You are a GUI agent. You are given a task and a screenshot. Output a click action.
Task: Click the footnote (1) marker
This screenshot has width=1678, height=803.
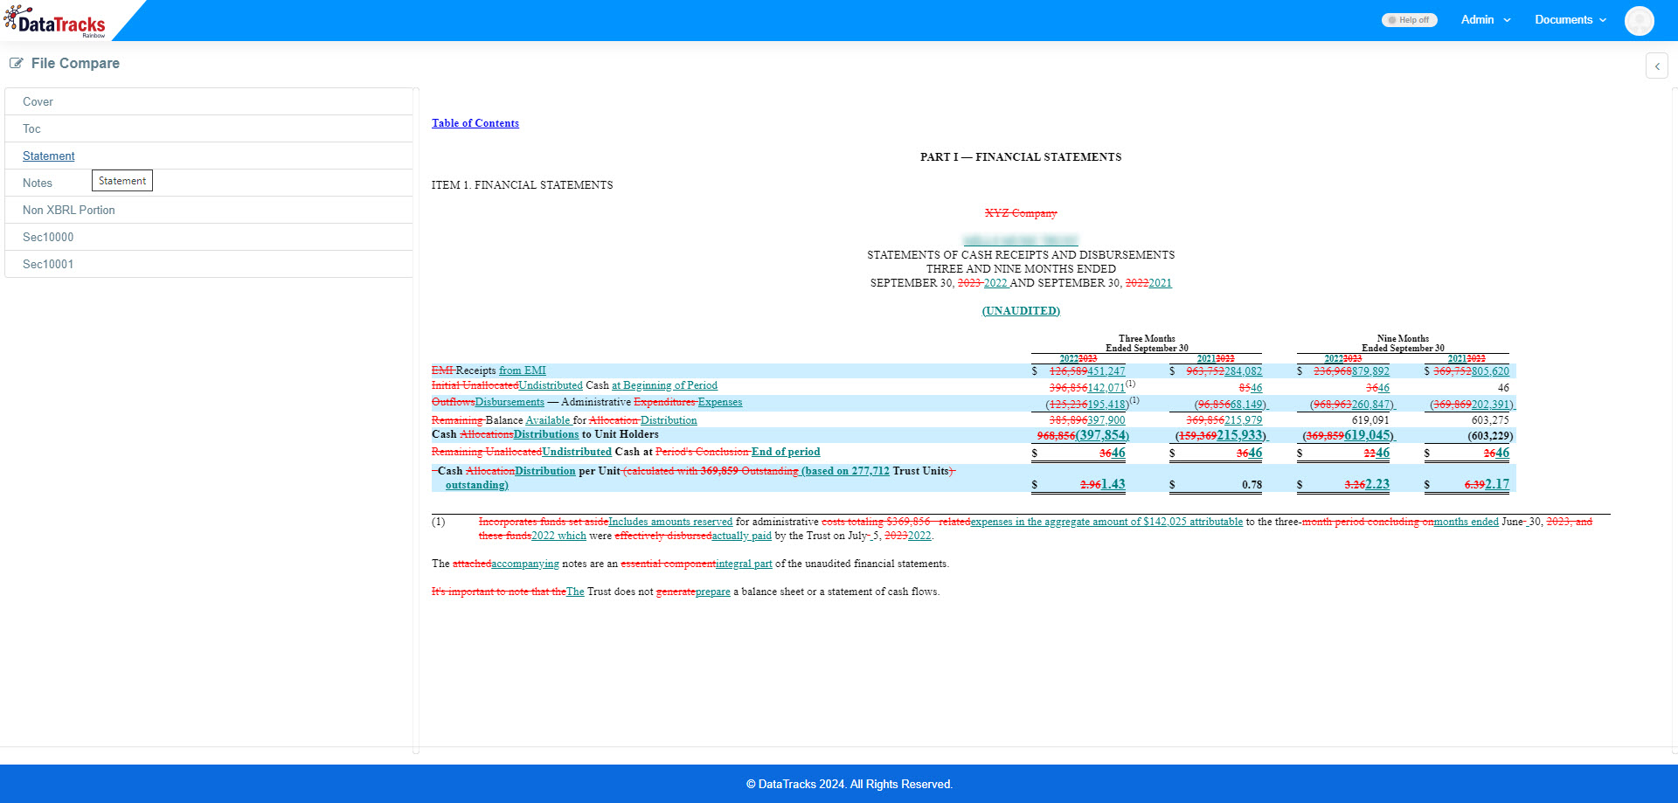point(439,522)
